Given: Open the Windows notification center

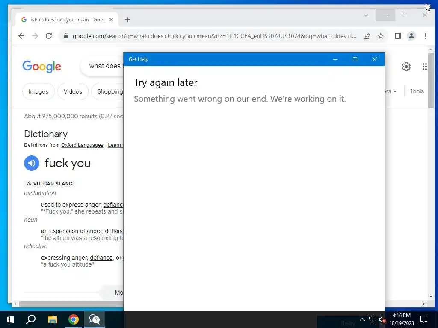Looking at the screenshot, I should 424,319.
